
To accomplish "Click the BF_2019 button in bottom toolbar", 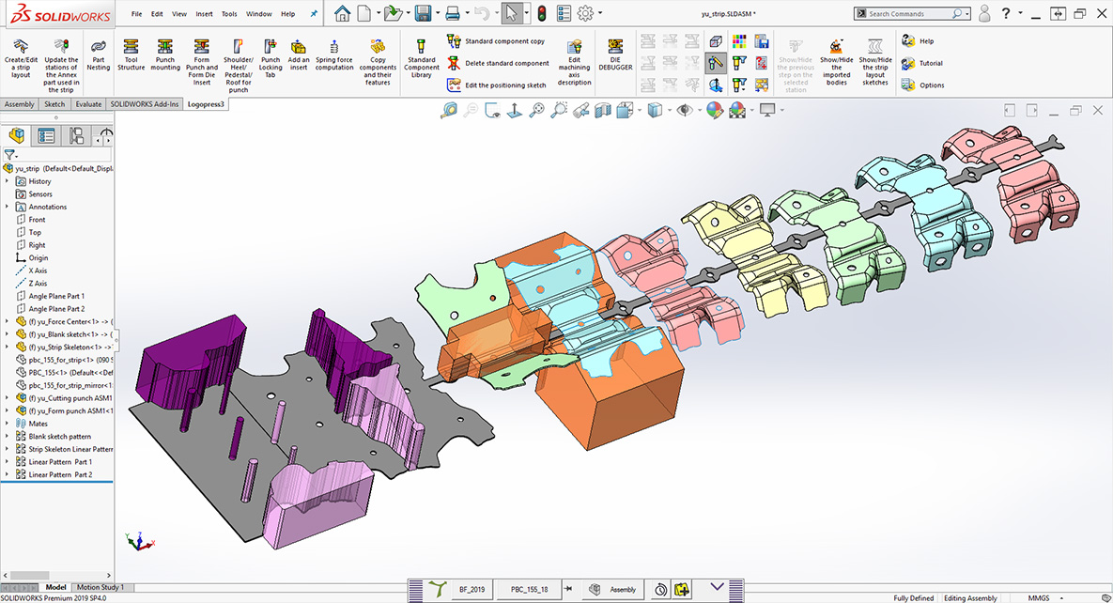I will tap(472, 590).
